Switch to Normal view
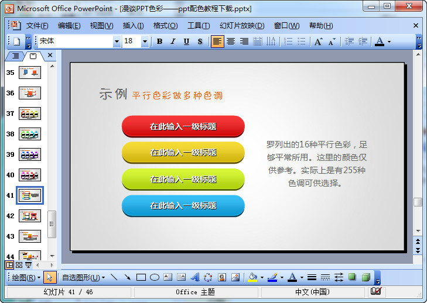427x303 pixels. coord(9,264)
